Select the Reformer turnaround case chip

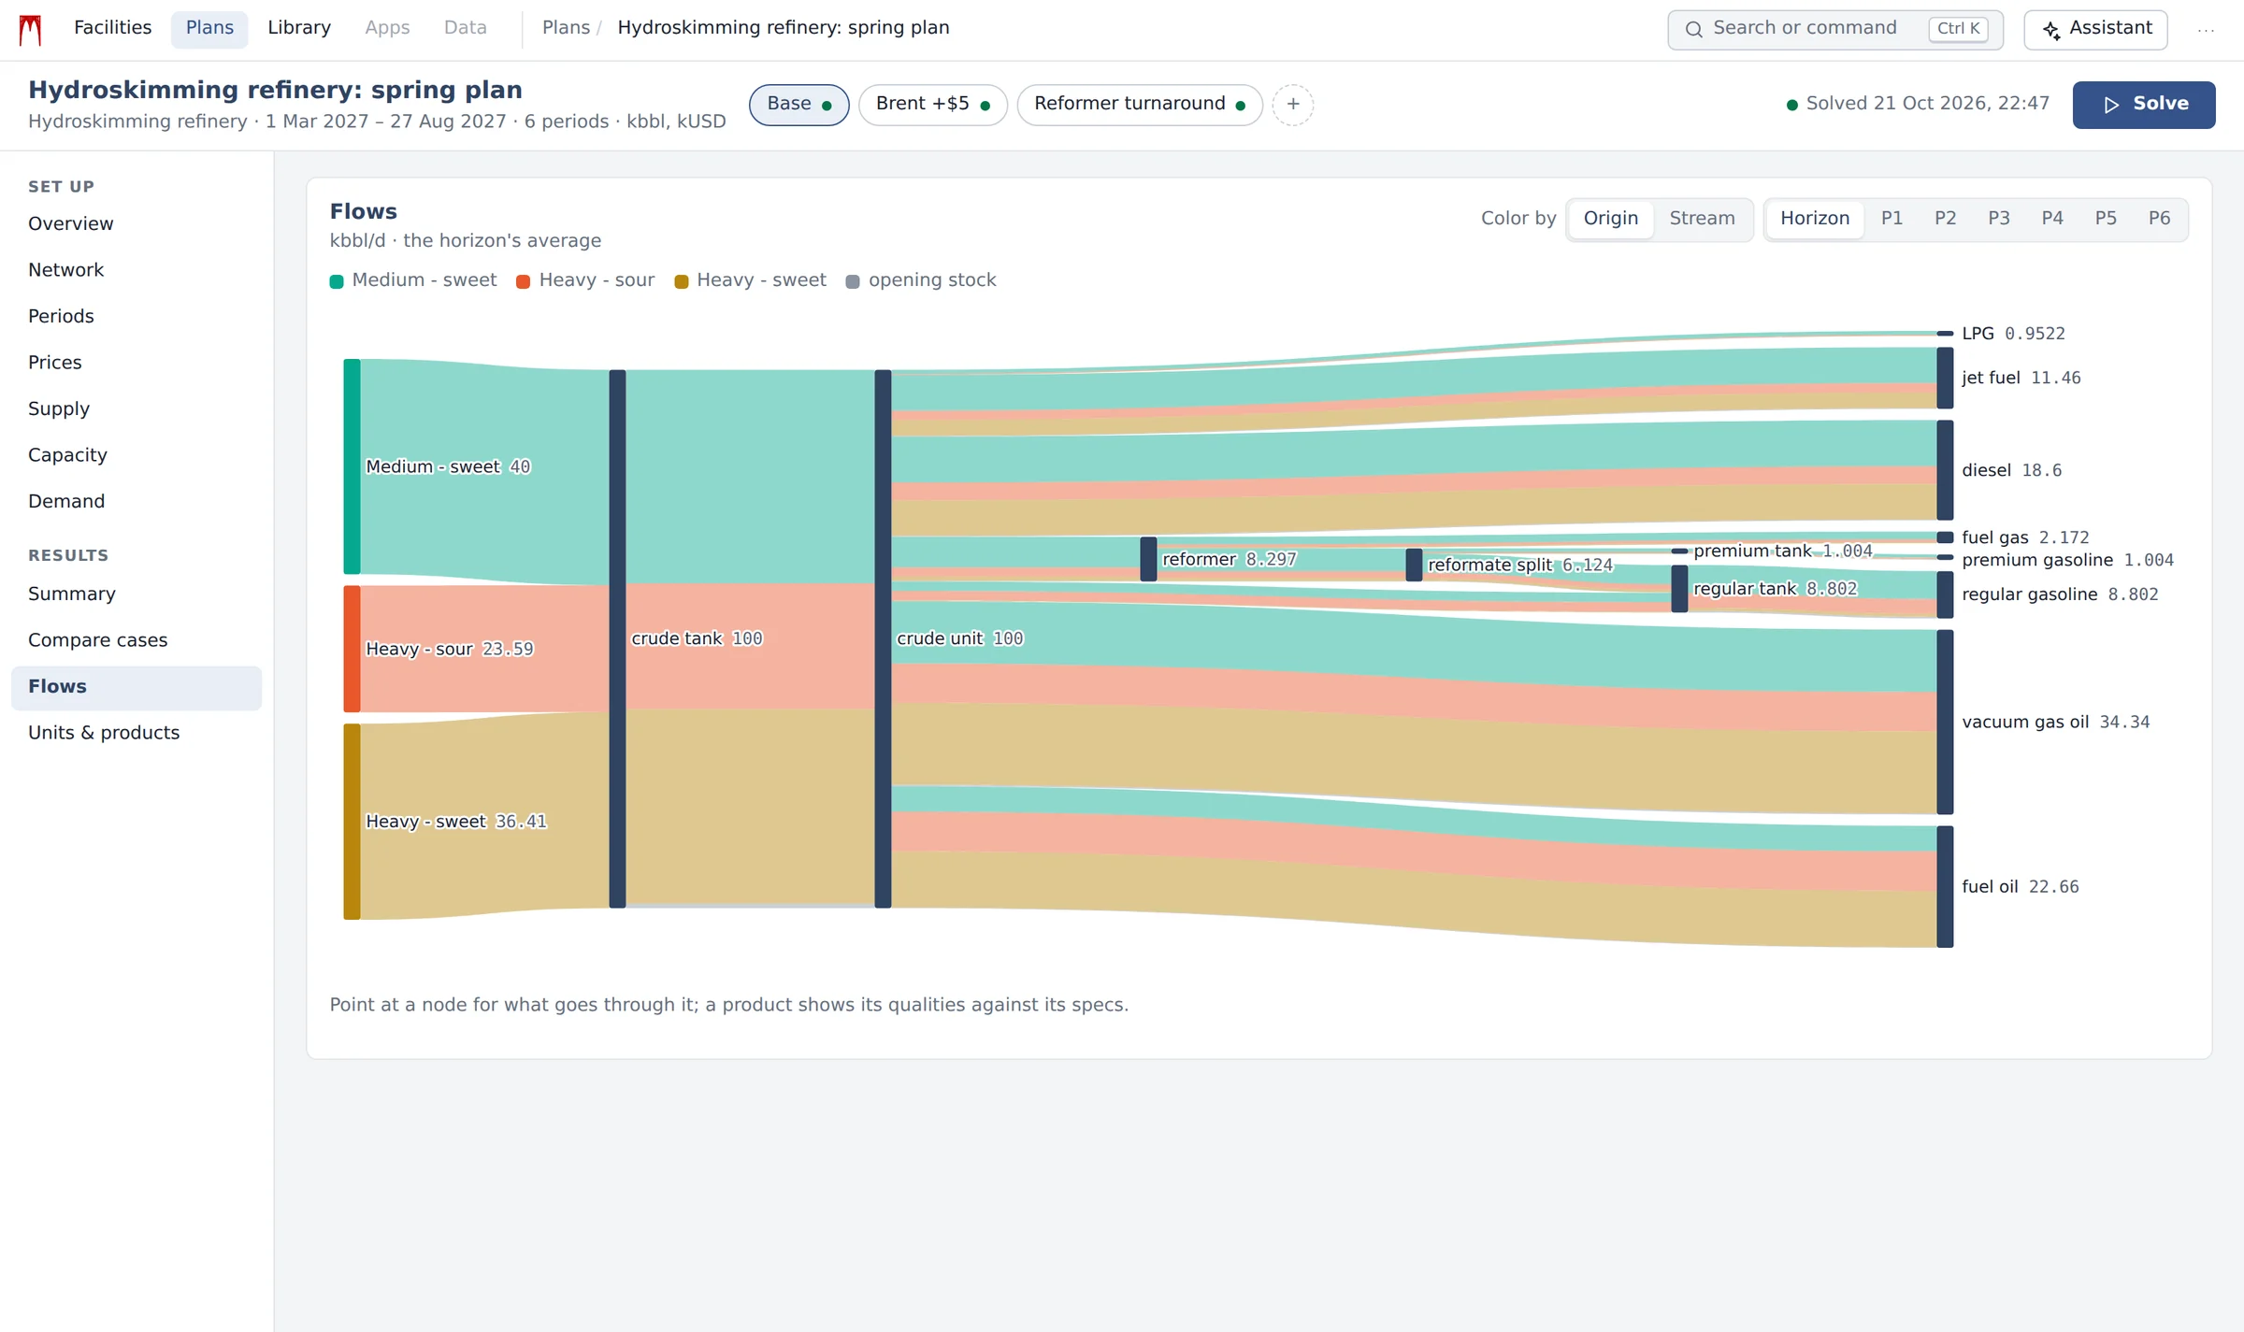click(1139, 104)
